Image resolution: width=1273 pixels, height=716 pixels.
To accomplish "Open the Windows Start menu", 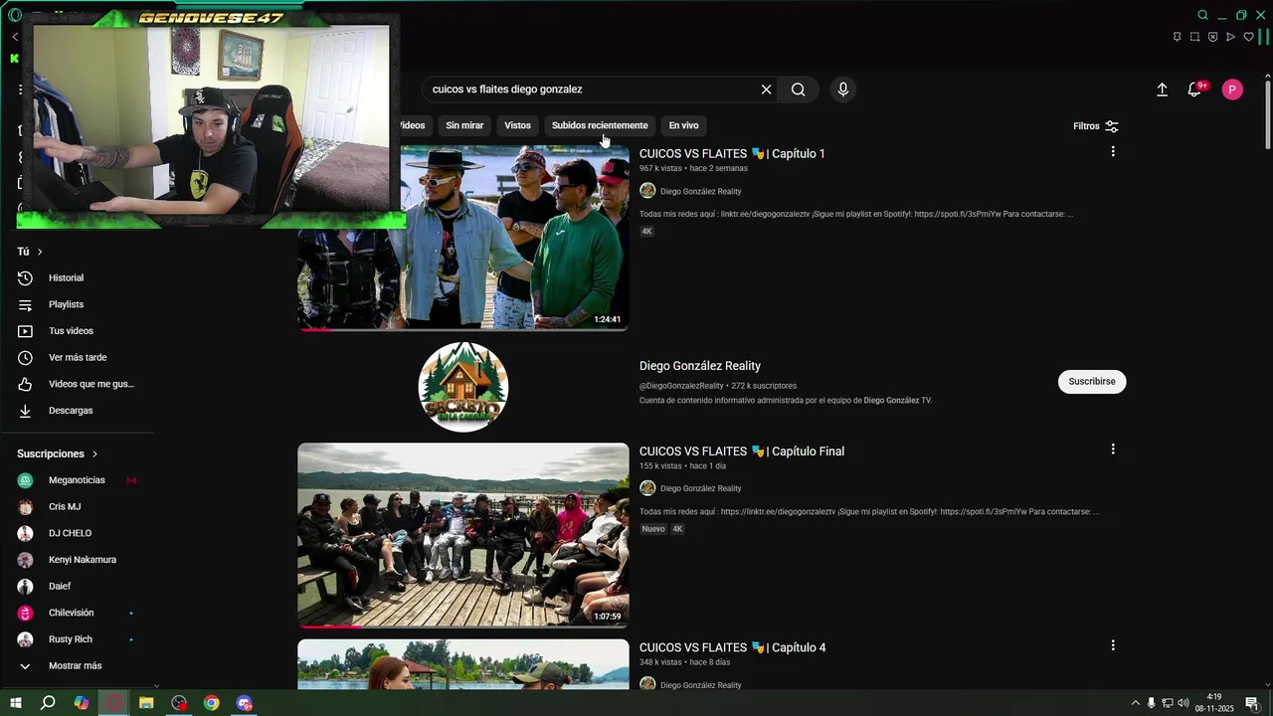I will click(x=15, y=703).
